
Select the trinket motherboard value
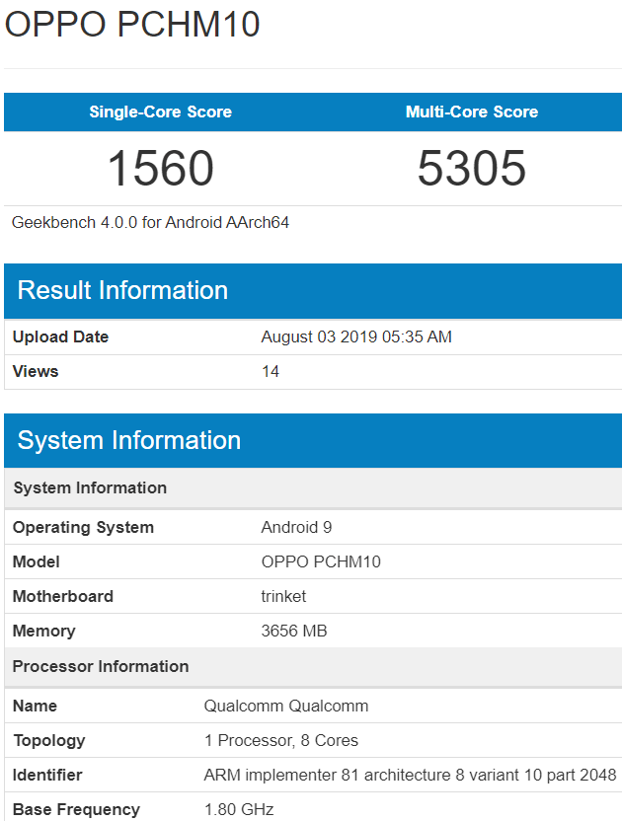click(283, 596)
